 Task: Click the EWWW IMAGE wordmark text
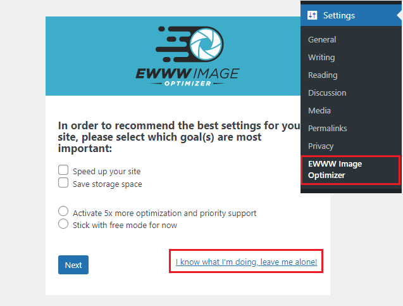point(187,75)
